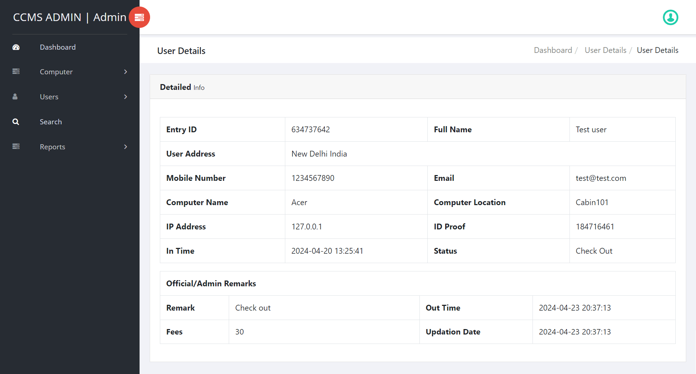696x374 pixels.
Task: Toggle the red hamburger sidebar button
Action: tap(139, 17)
